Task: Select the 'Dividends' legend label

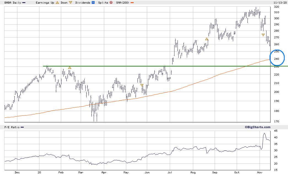Action: click(83, 2)
